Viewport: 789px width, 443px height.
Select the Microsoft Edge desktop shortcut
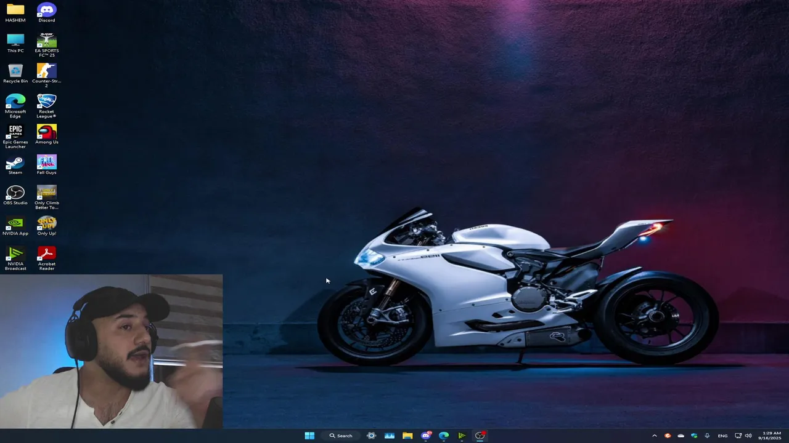point(15,106)
